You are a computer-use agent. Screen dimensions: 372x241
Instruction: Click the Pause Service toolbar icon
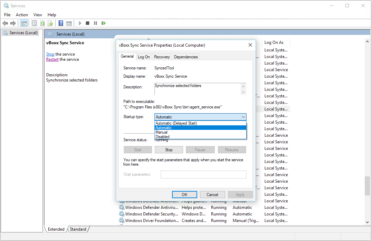[95, 23]
